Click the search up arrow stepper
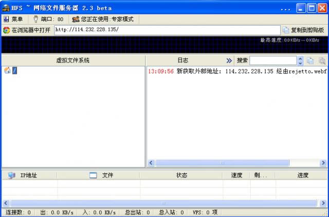329x217 pixels. point(300,58)
